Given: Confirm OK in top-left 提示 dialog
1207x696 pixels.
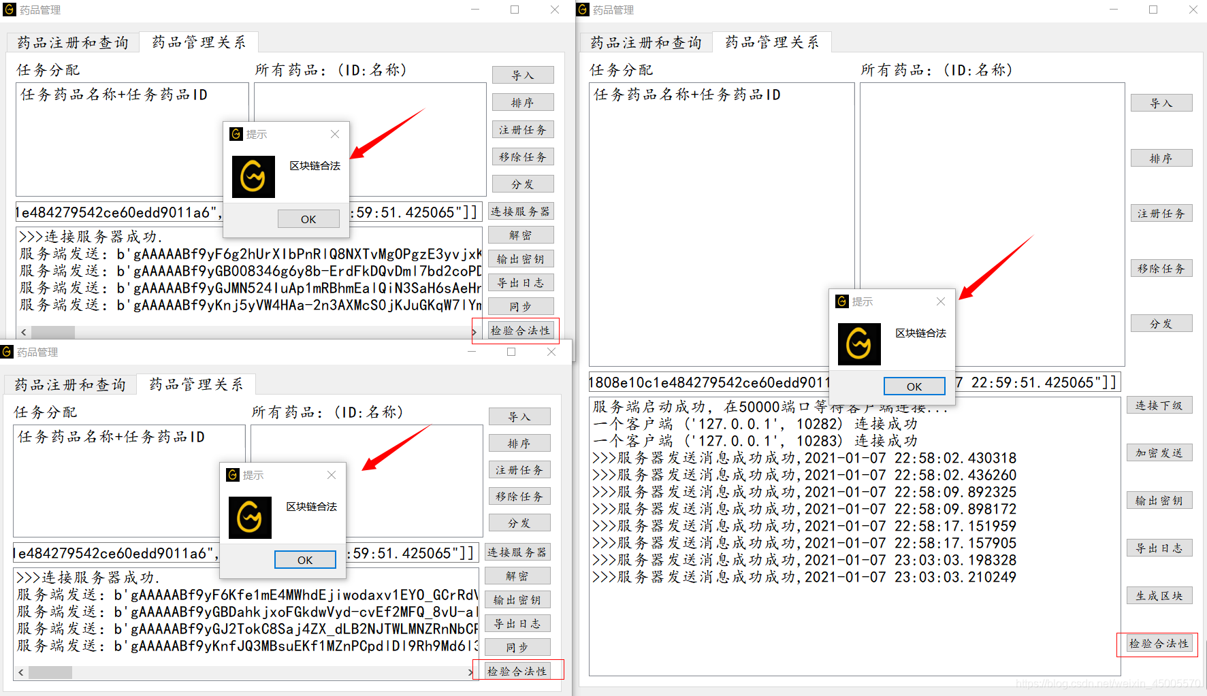Looking at the screenshot, I should [x=308, y=218].
